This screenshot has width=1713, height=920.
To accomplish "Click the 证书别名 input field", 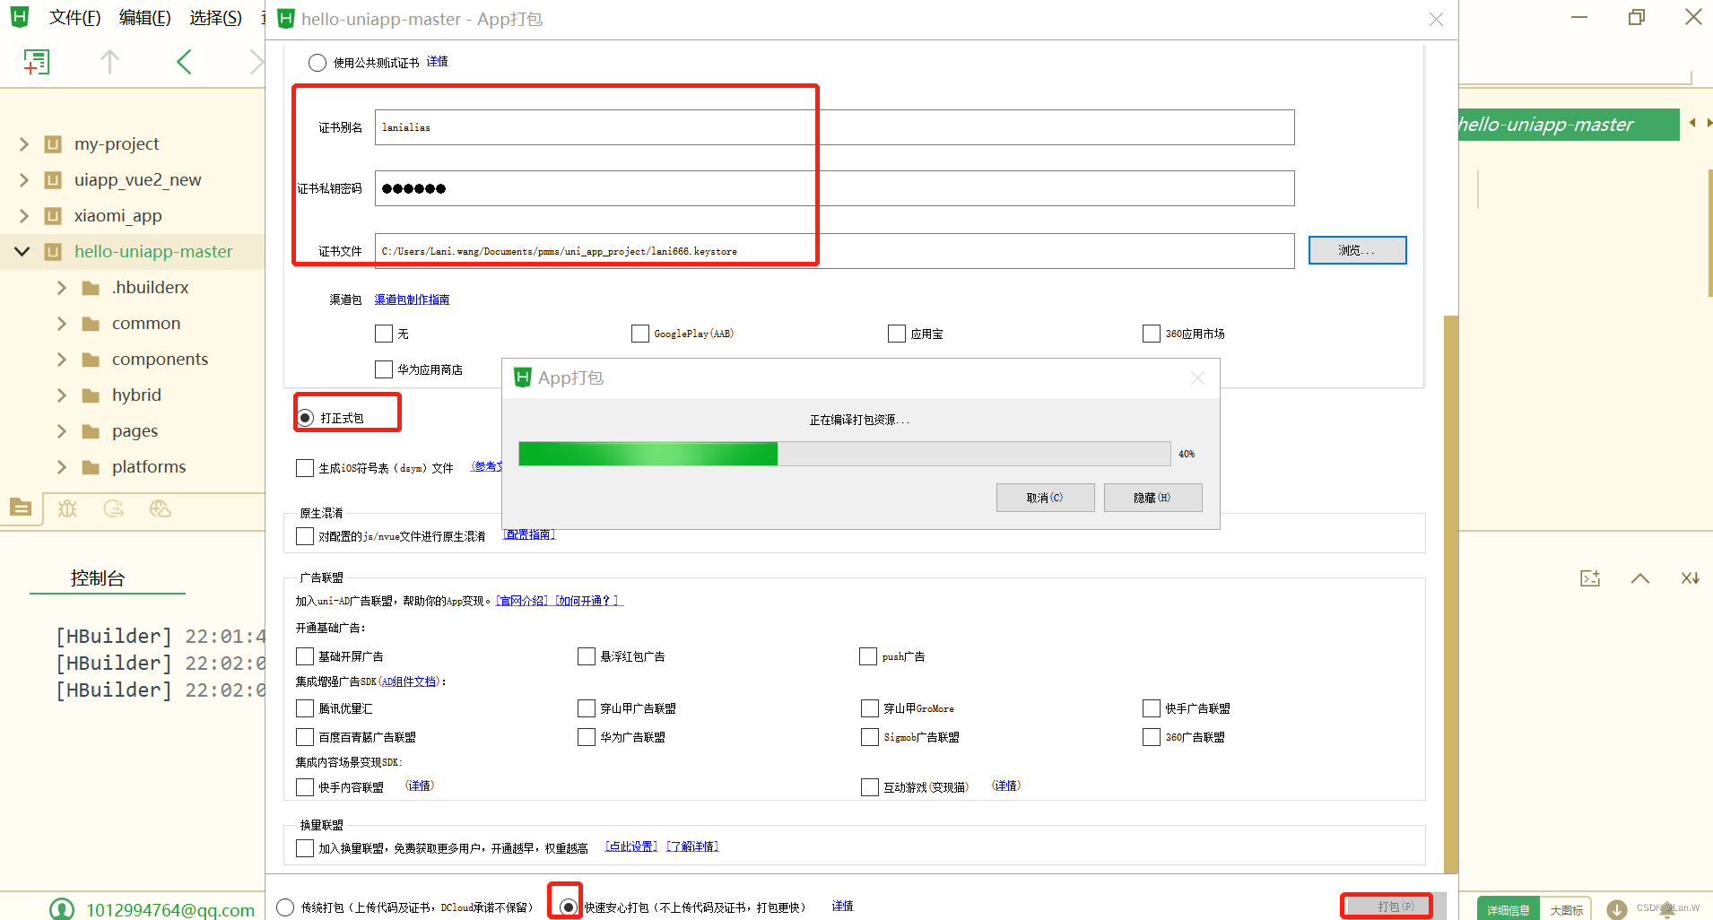I will pos(834,127).
